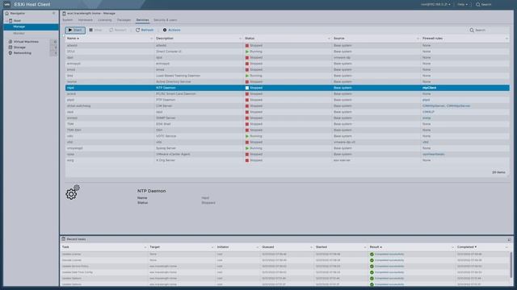
Task: Minimize the Recent tasks panel
Action: [509, 239]
